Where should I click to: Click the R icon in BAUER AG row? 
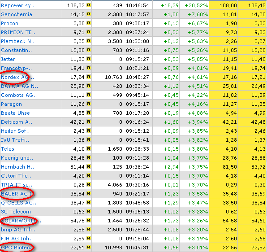(x=89, y=193)
